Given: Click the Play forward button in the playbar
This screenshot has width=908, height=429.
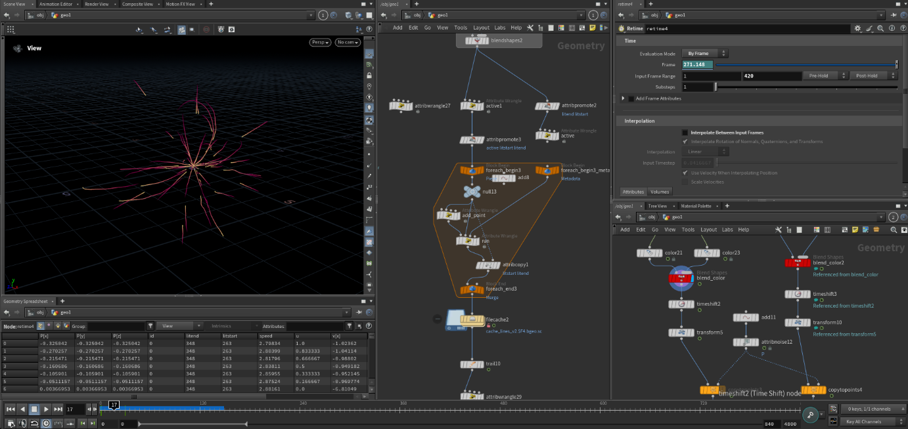Looking at the screenshot, I should (46, 409).
